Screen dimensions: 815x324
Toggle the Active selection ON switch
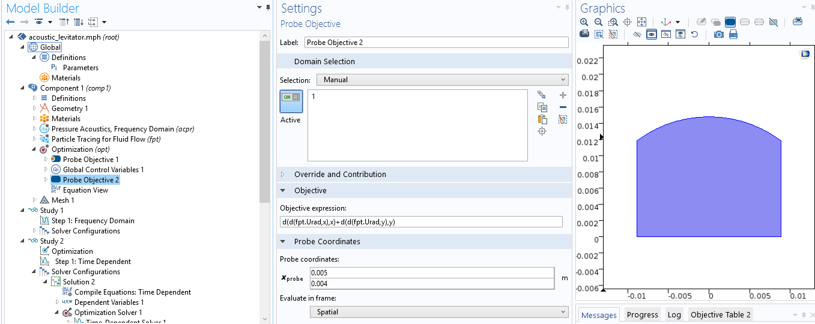pyautogui.click(x=291, y=101)
